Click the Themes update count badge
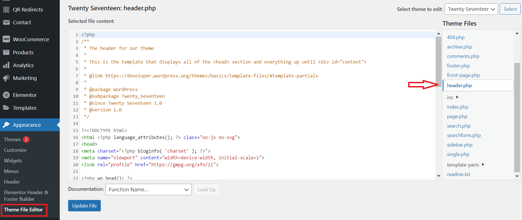 [x=26, y=139]
